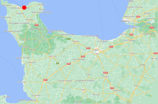This screenshot has height=104, width=158.
Task: Click the A29 shield near Montivilliers
Action: 138,16
